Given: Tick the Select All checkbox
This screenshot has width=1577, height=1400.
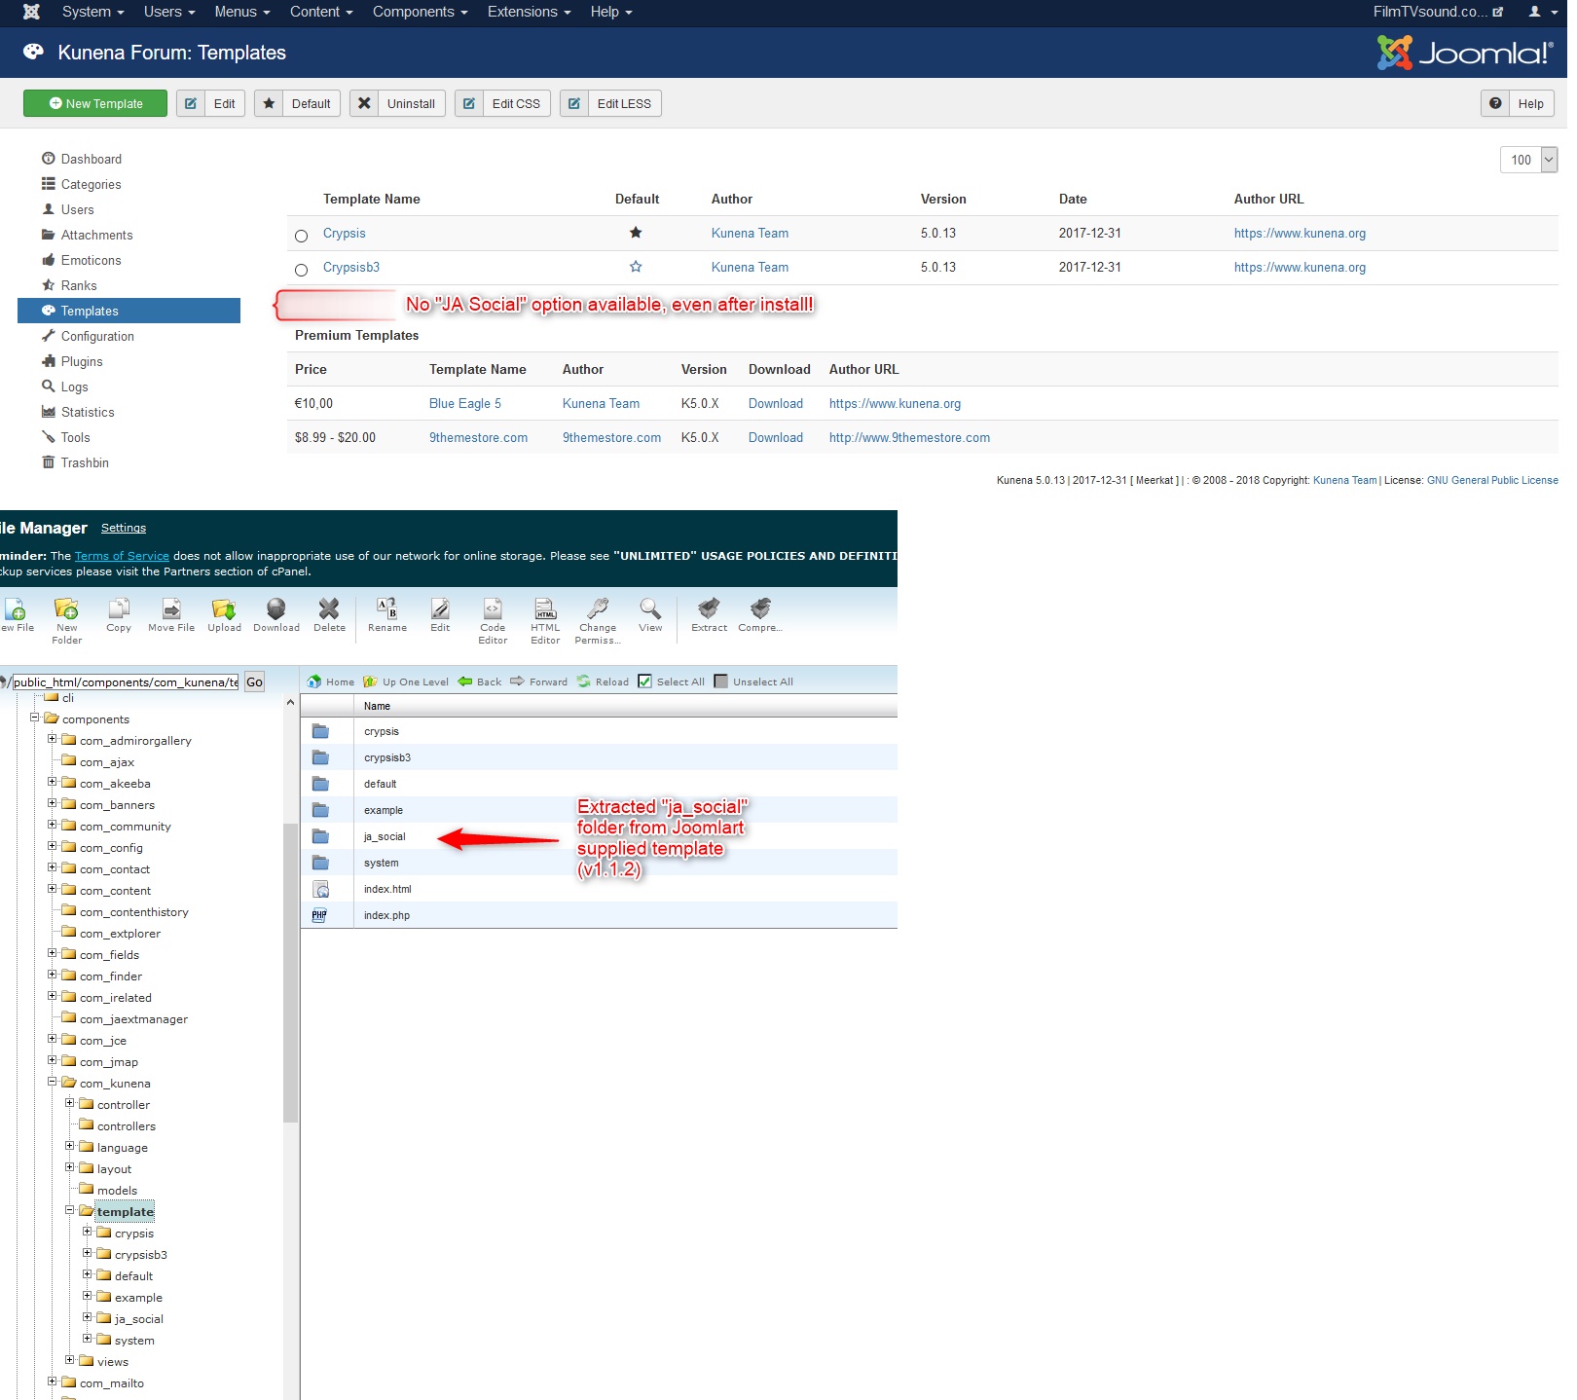Looking at the screenshot, I should pos(644,682).
